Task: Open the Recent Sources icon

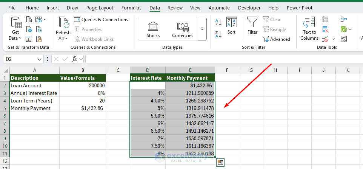Action: pyautogui.click(x=38, y=29)
